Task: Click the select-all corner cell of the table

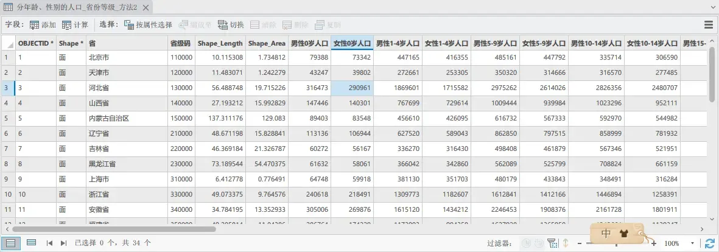Action: pos(8,44)
